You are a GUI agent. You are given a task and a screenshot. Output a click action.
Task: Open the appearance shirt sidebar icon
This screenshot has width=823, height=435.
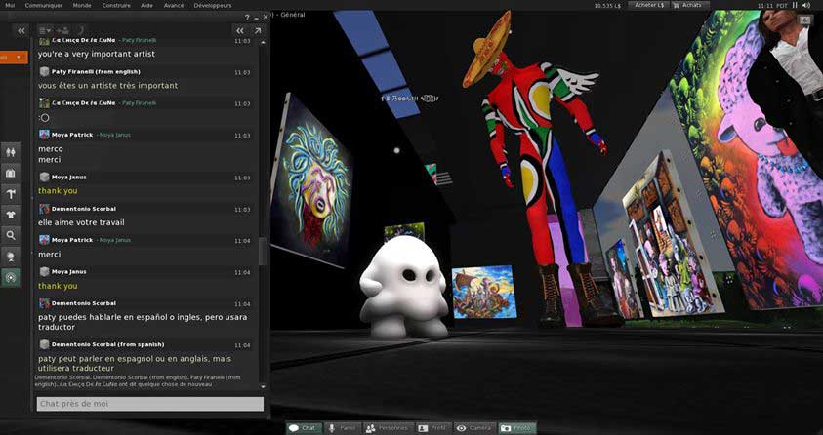point(11,215)
